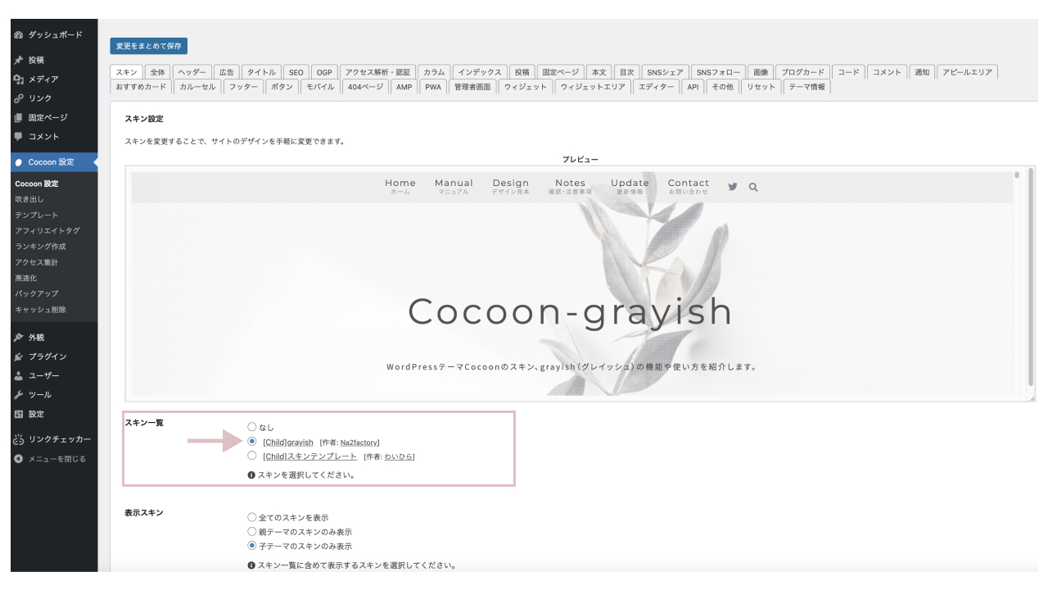
Task: Select the なし skin radio button
Action: tap(252, 427)
